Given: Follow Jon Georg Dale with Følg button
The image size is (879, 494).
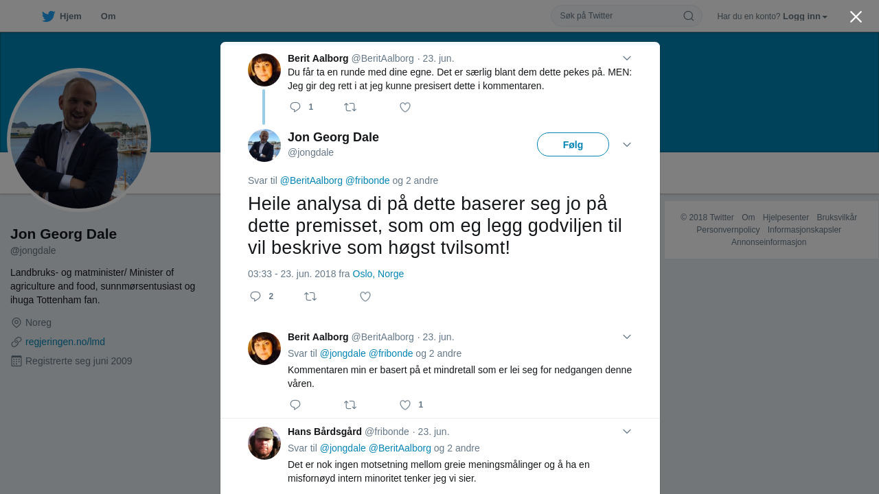Looking at the screenshot, I should tap(573, 145).
